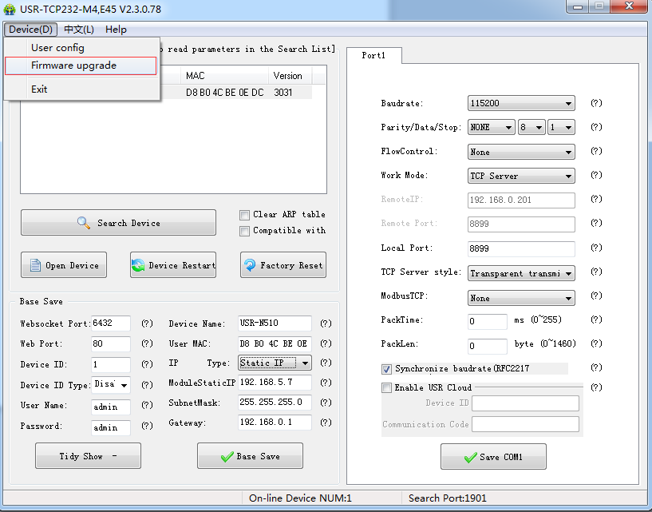
Task: Click the help (?) beside RemoteIP
Action: (596, 199)
